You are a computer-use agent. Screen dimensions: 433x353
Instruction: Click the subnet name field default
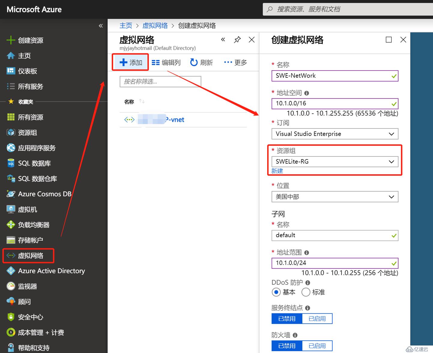tap(335, 235)
